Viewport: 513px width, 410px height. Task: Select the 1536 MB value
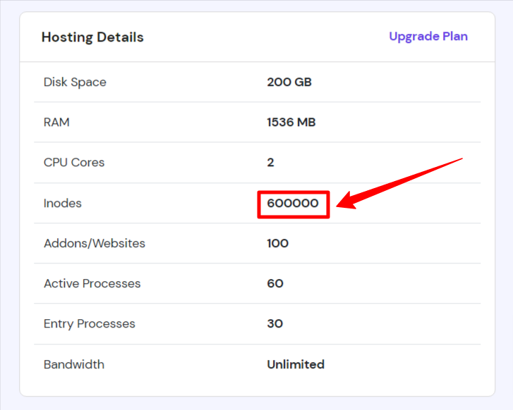pos(291,122)
